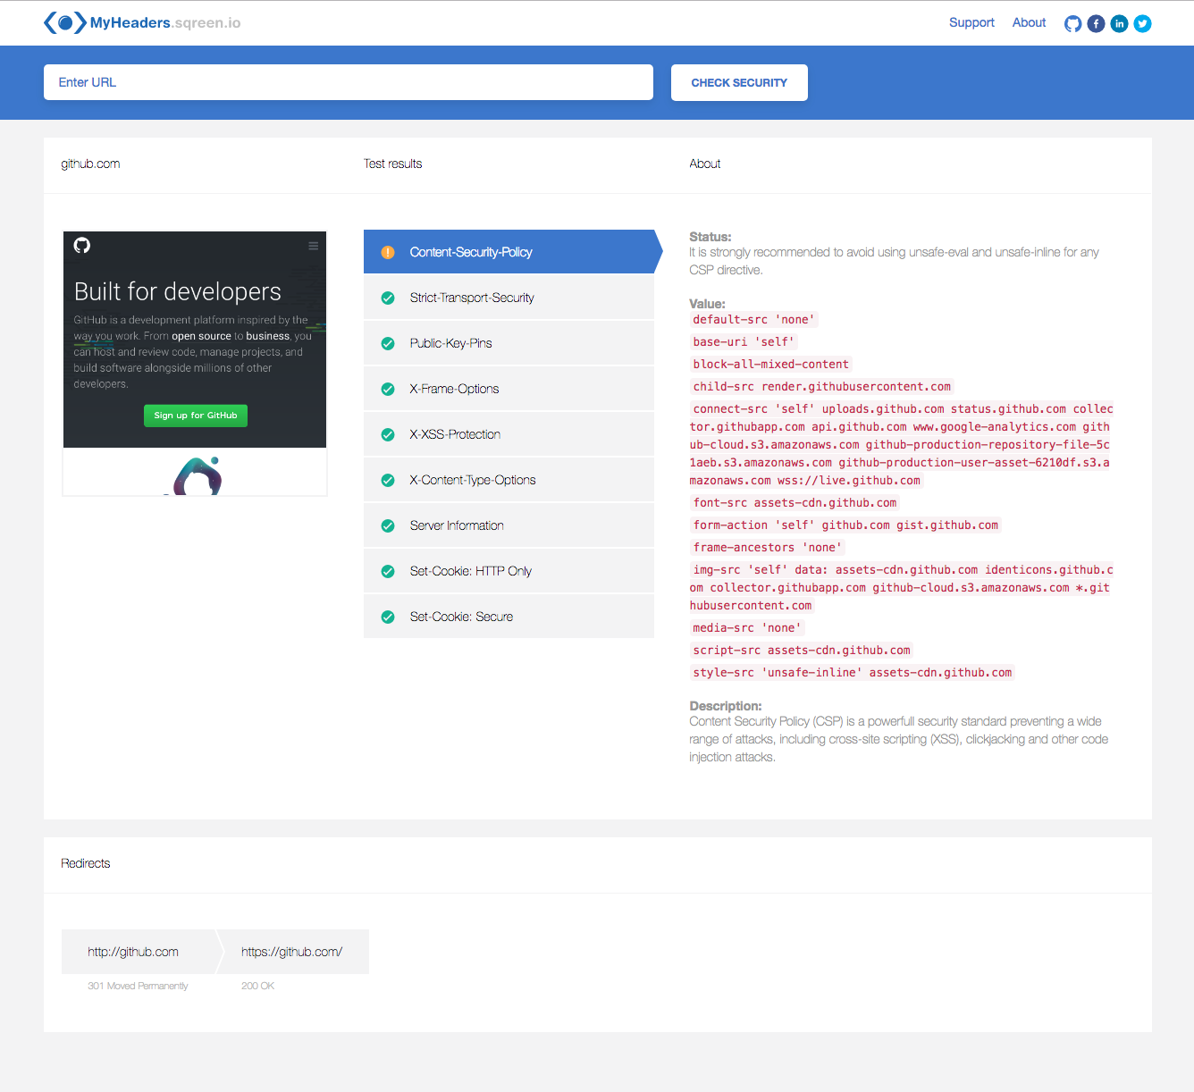Click the frame-ancestors 'none' directive

767,548
